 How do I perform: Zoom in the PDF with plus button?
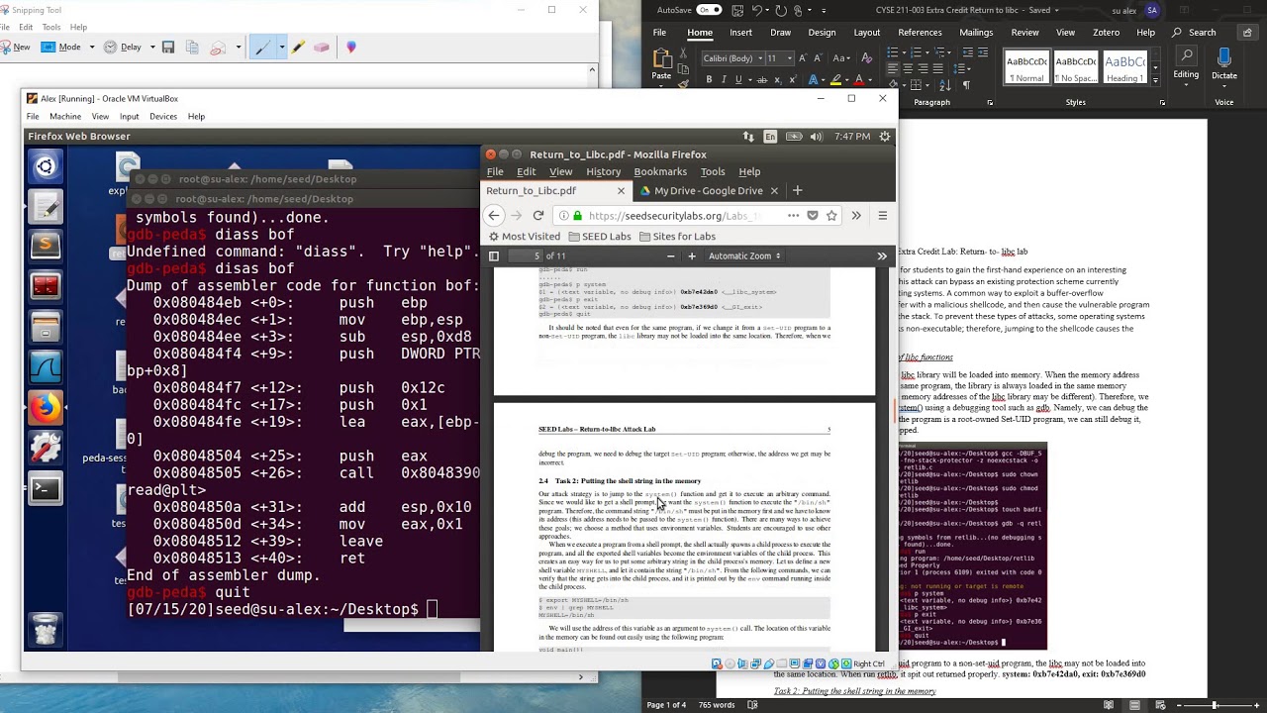(692, 256)
